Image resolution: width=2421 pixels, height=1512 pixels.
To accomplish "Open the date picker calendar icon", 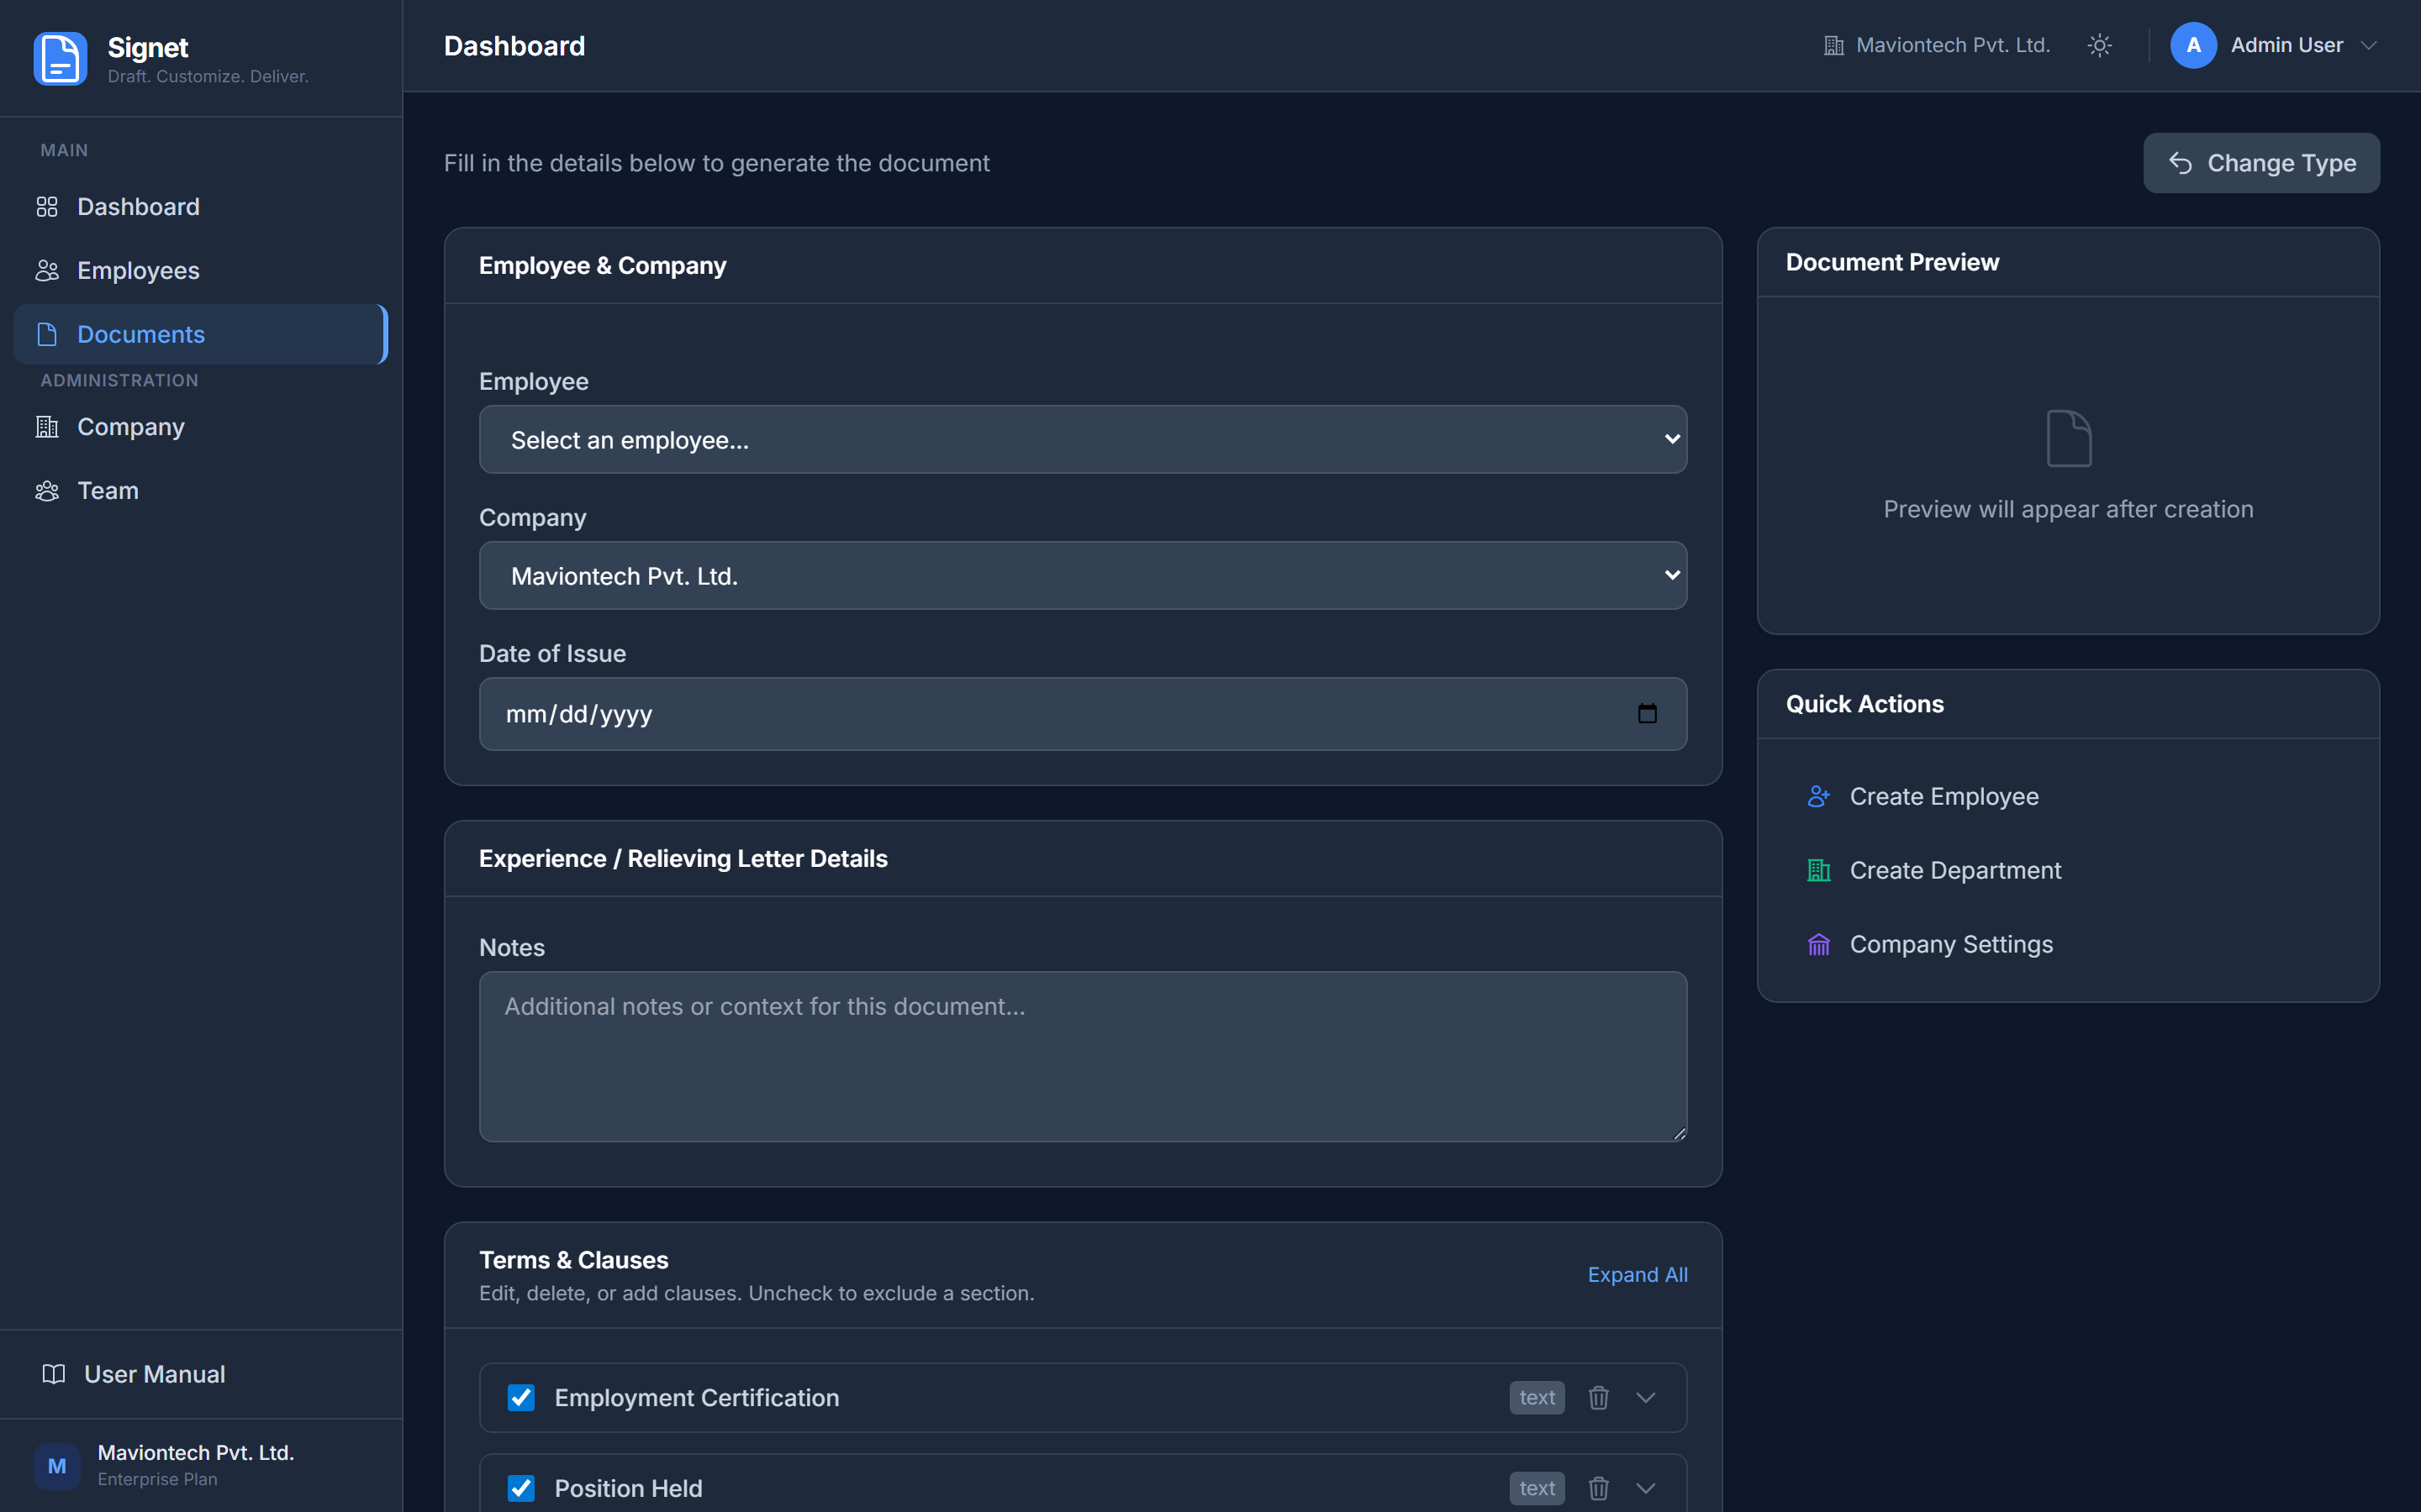I will pyautogui.click(x=1647, y=714).
